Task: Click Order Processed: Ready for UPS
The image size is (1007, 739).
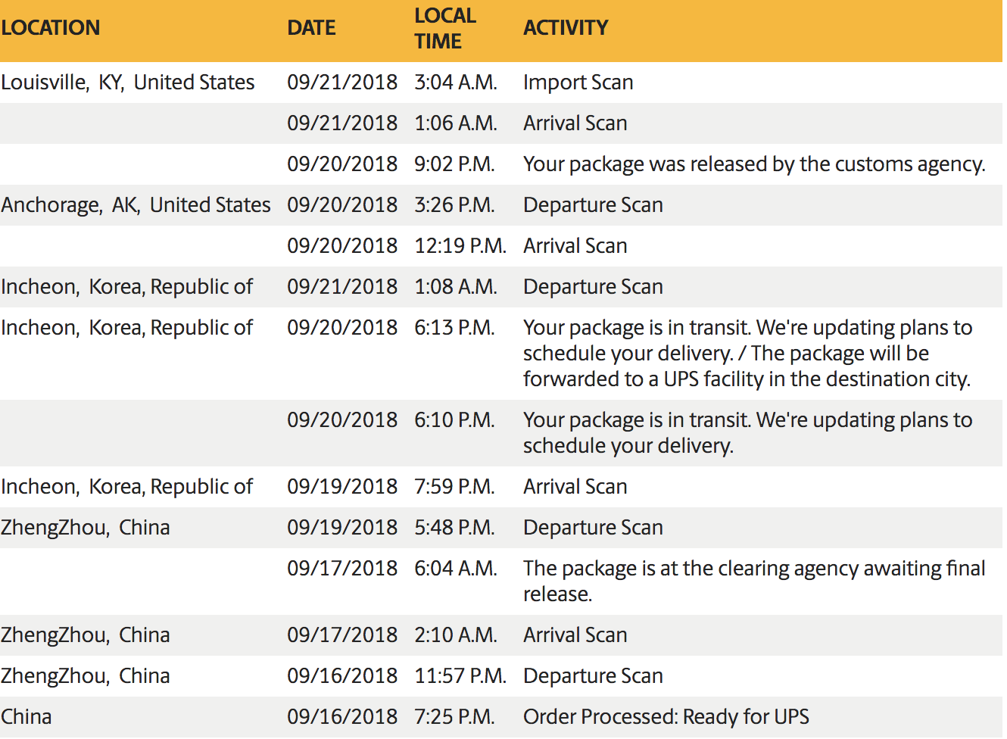Action: (666, 717)
